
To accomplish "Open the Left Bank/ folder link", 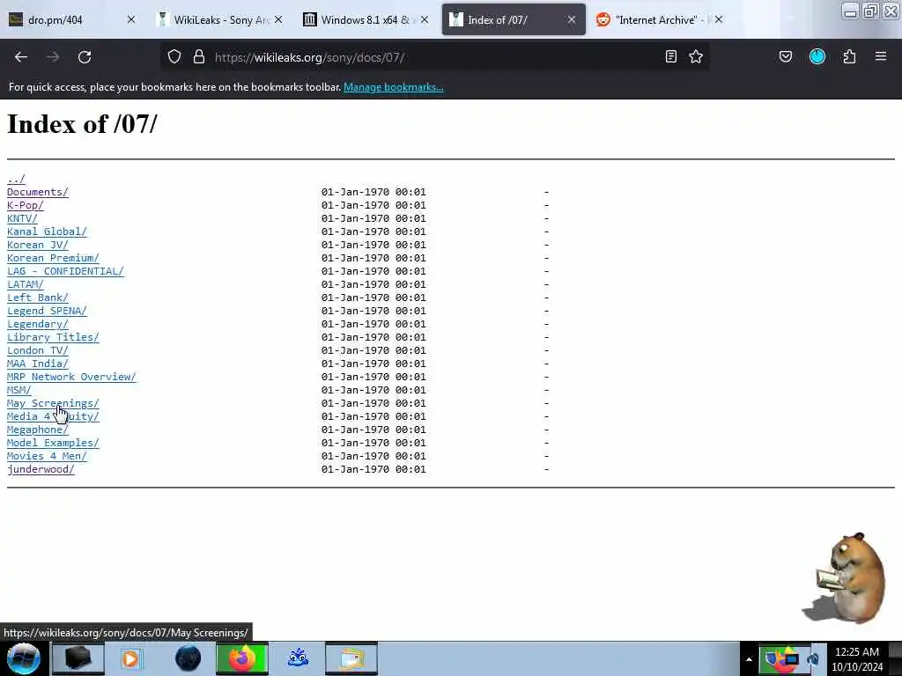I will 37,298.
